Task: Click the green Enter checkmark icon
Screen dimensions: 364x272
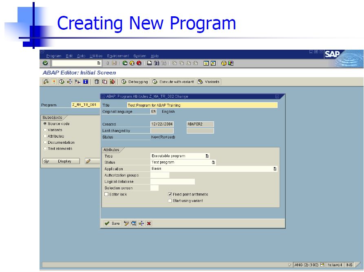Action: click(45, 63)
